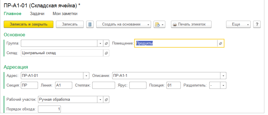Open the Еще menu button
The image size is (268, 115).
click(x=238, y=24)
